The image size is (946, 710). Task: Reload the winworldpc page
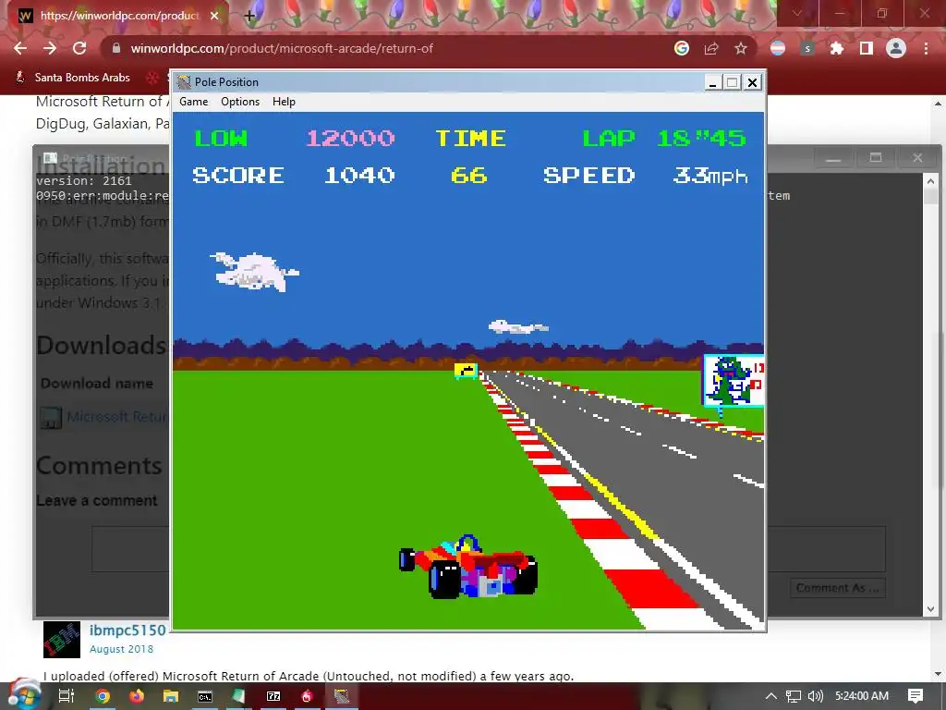[x=79, y=48]
